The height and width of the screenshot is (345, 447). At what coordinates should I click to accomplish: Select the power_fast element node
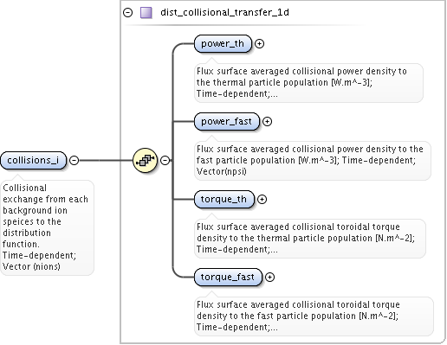[x=227, y=121]
